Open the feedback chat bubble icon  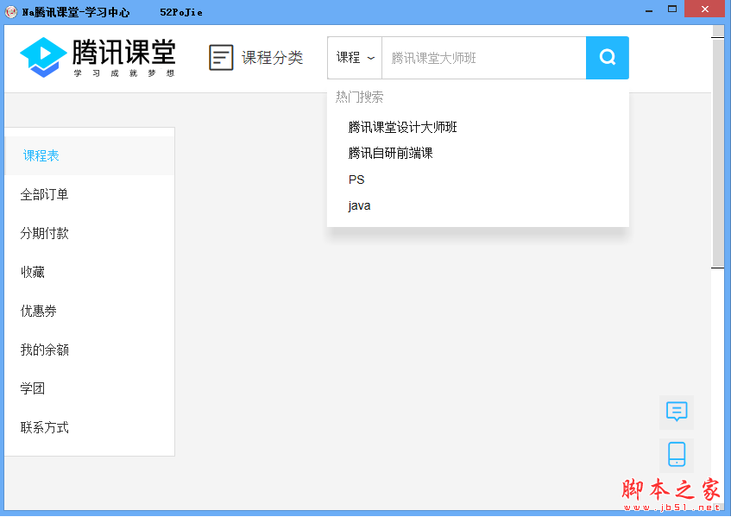click(677, 412)
